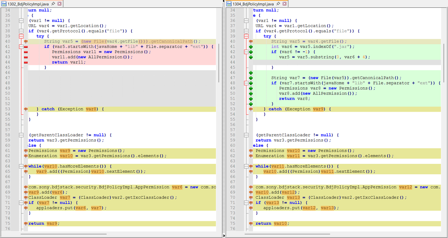The image size is (448, 238).
Task: Click changed-line marker at line 53, right pane
Action: [x=251, y=109]
